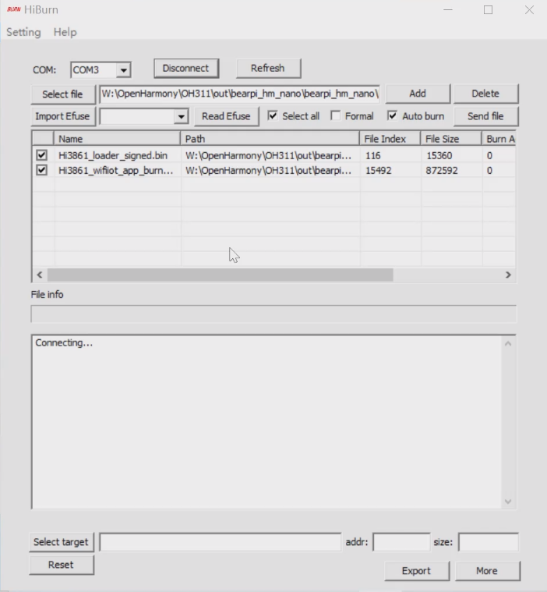Focus the addr input field
The width and height of the screenshot is (547, 592).
click(401, 542)
